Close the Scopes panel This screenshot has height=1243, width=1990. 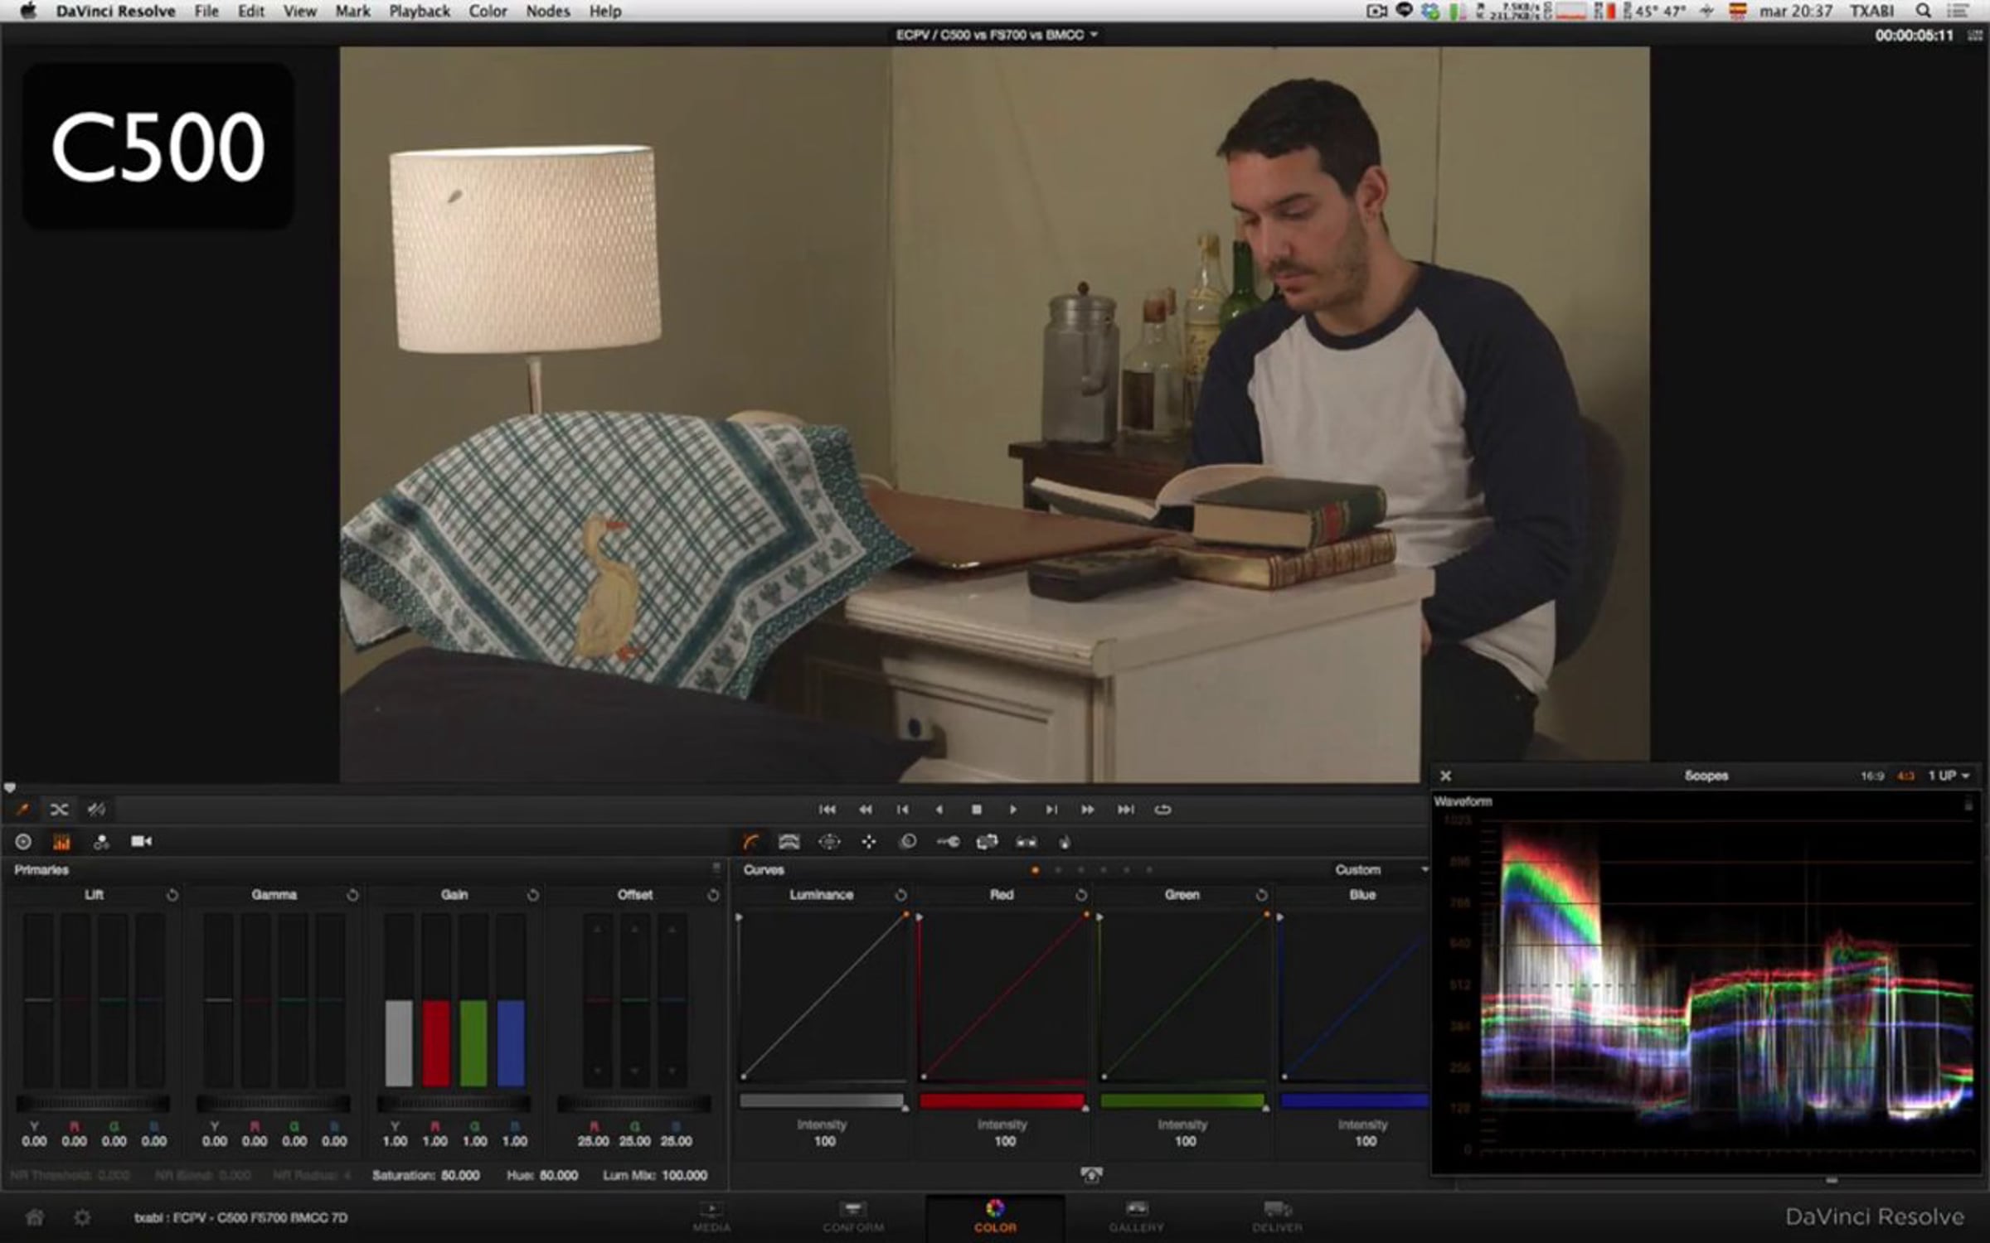(x=1446, y=776)
